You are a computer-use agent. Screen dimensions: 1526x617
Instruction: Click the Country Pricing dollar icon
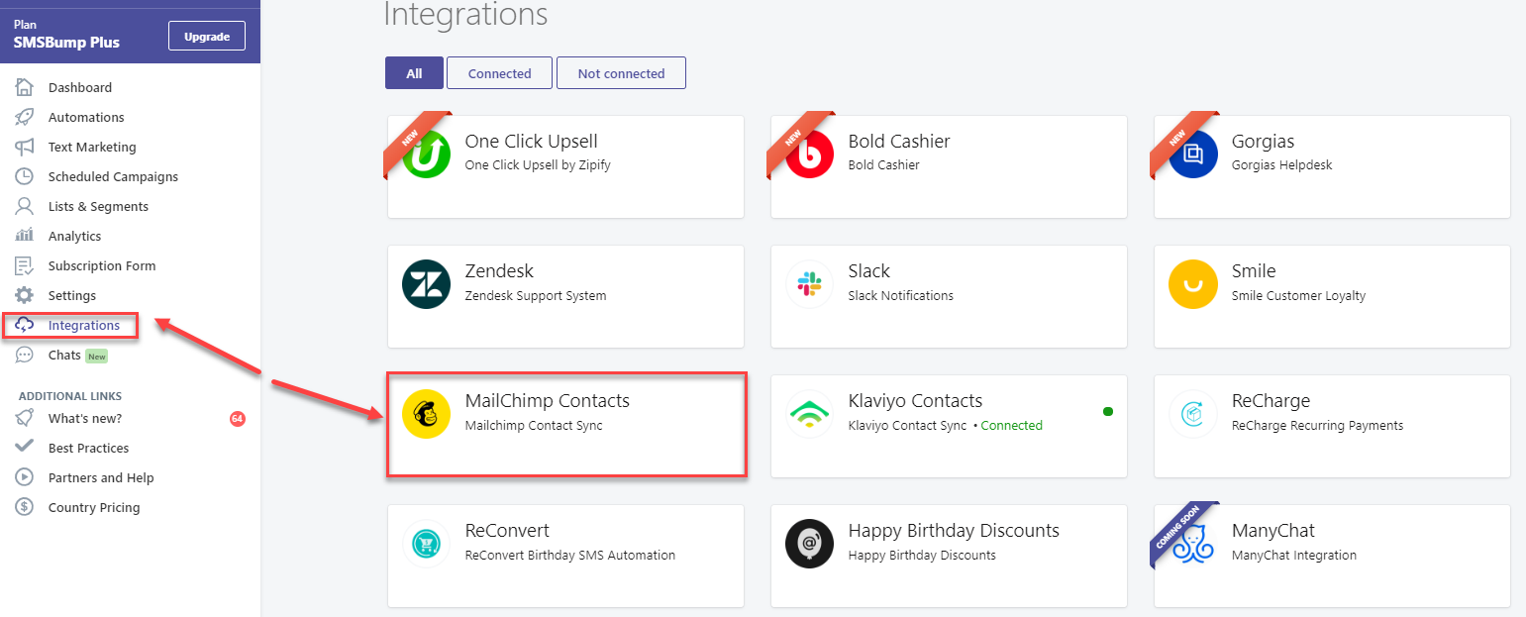click(25, 507)
